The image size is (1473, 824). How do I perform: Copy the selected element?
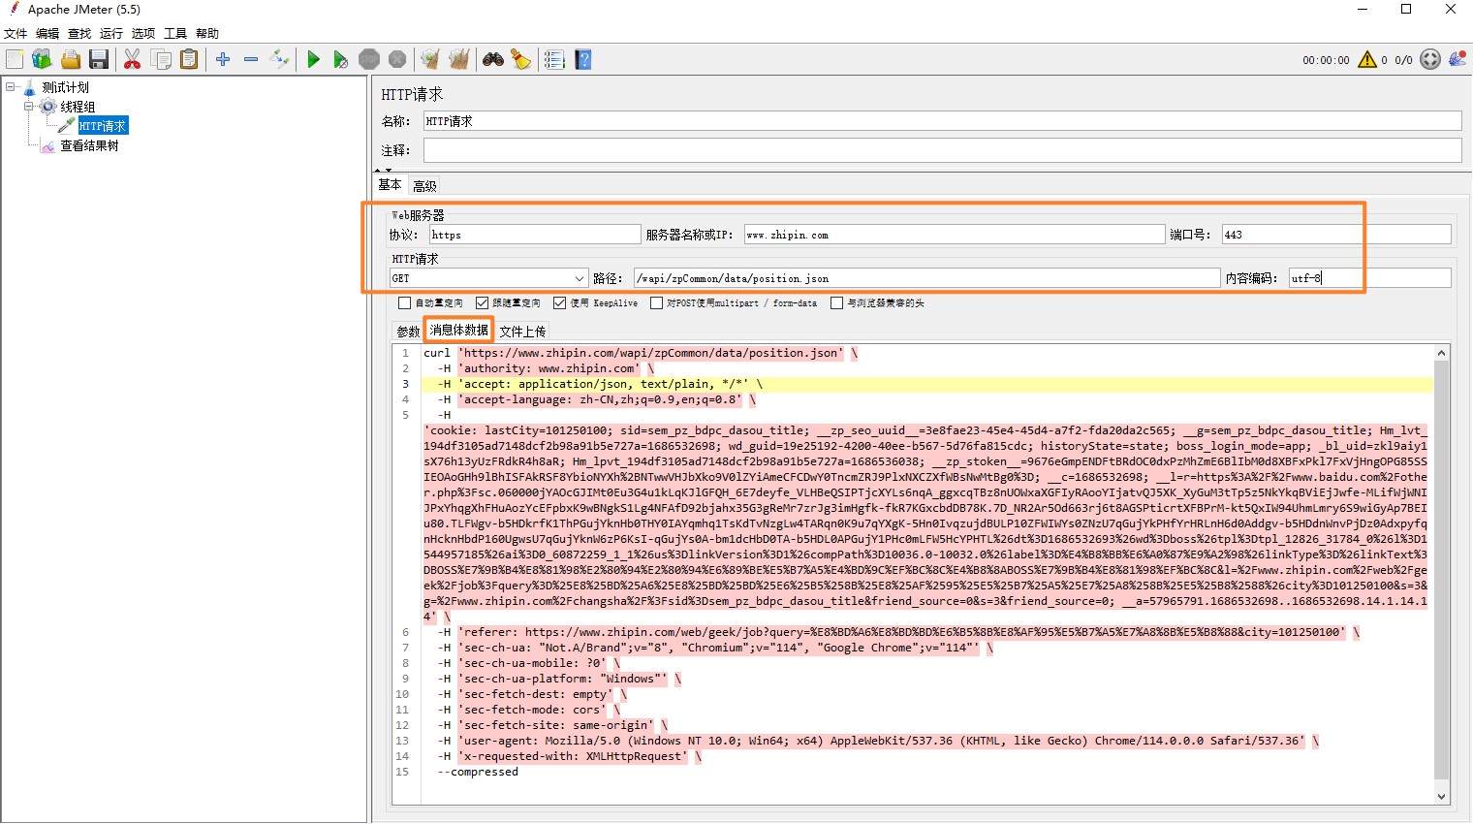[162, 59]
